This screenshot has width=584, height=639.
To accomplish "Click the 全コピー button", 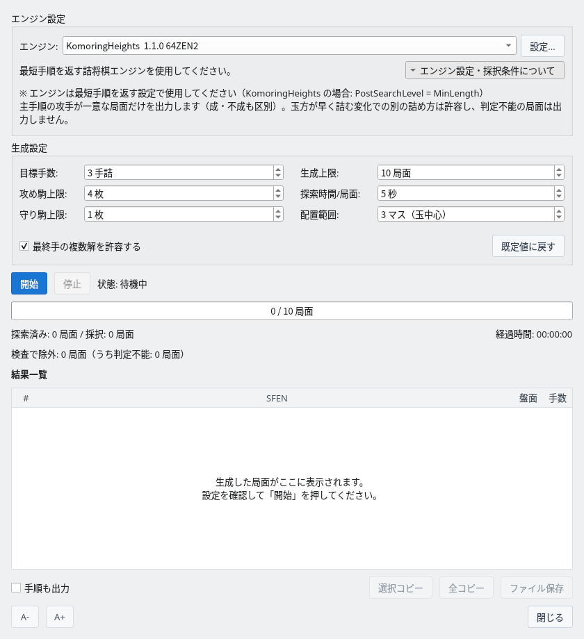I will [466, 588].
